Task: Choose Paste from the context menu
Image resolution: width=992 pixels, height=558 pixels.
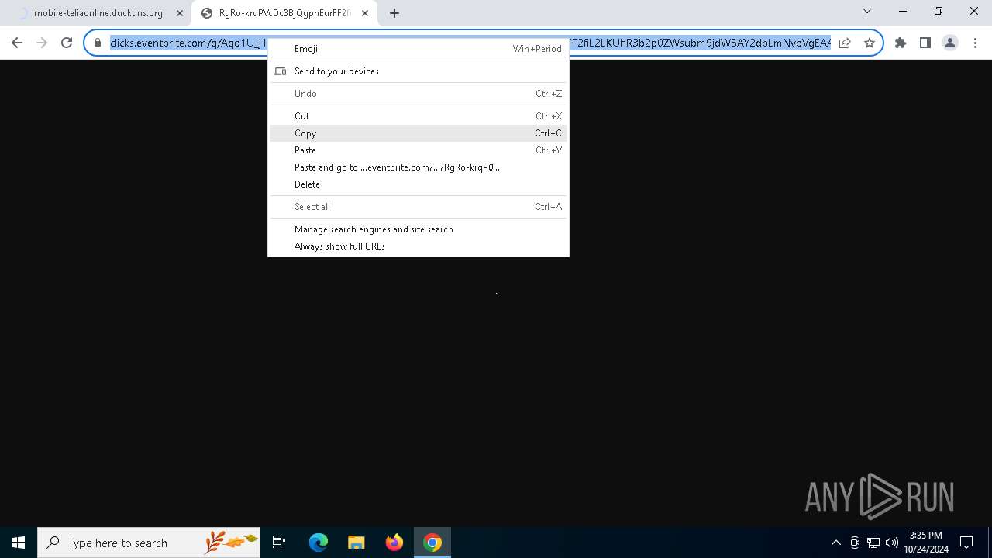Action: tap(418, 150)
